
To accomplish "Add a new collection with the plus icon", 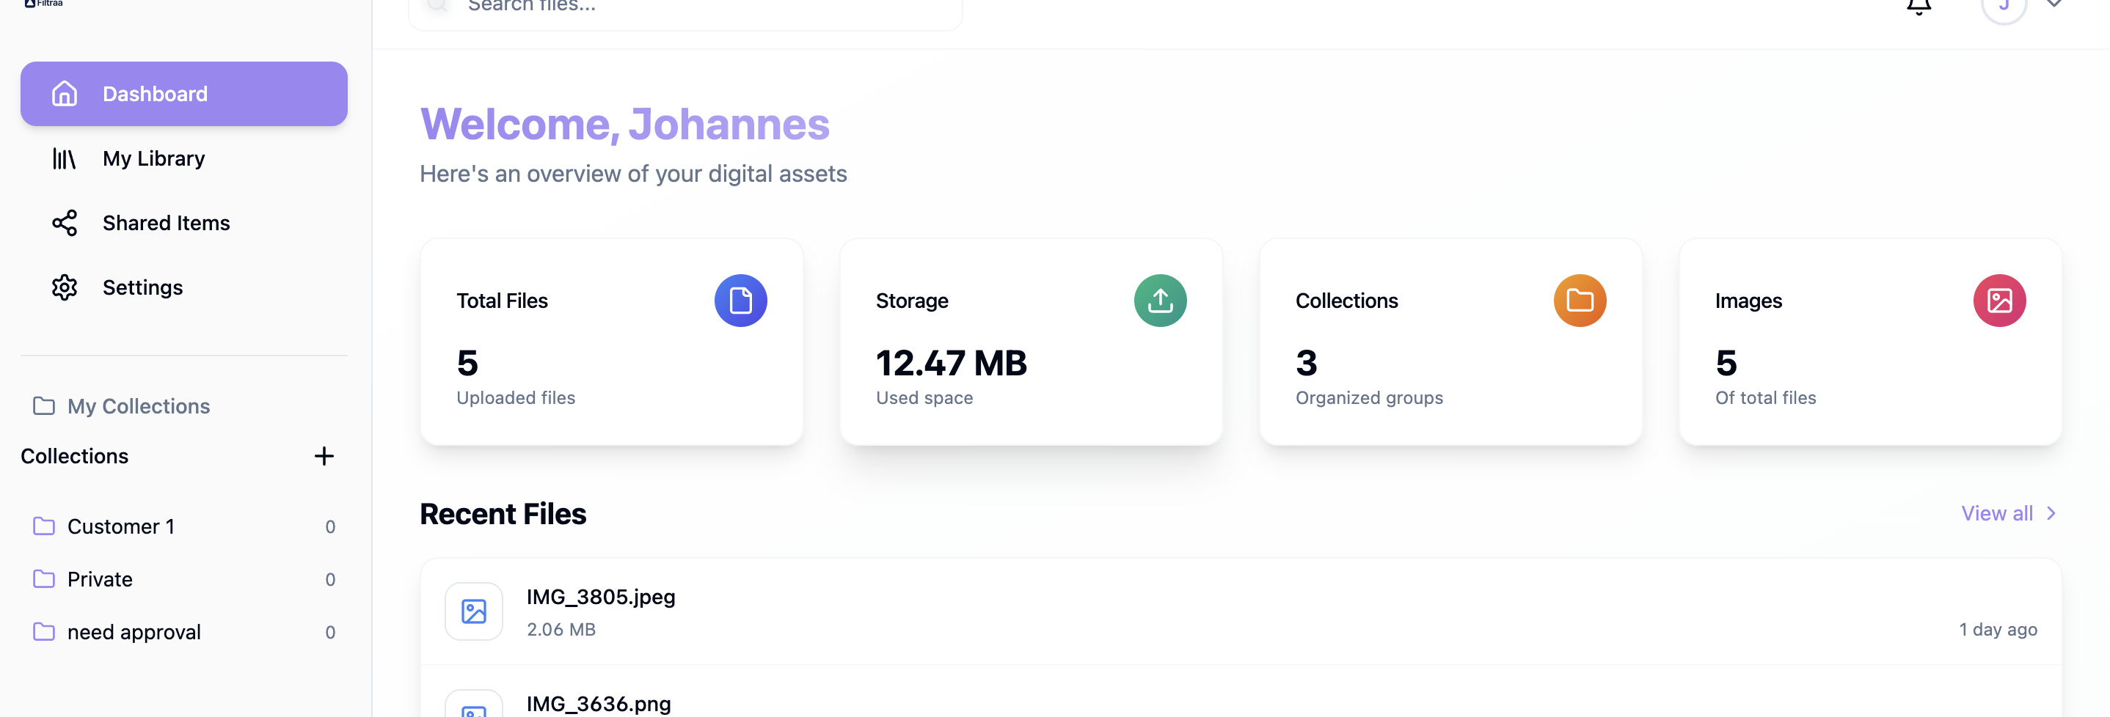I will coord(324,456).
